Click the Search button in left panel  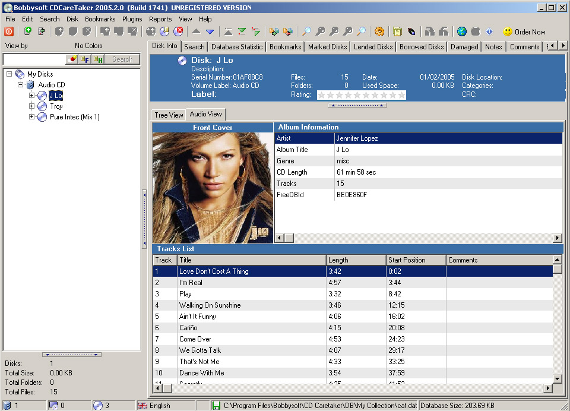pyautogui.click(x=122, y=59)
